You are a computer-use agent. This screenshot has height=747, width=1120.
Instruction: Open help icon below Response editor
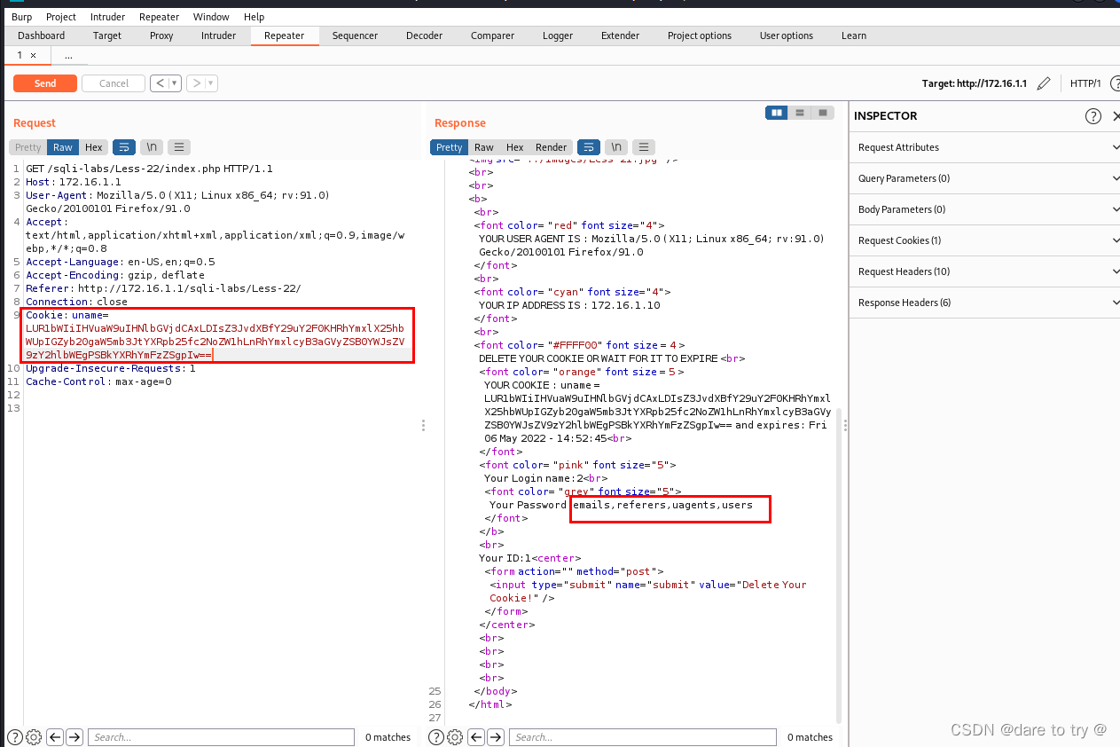point(436,736)
